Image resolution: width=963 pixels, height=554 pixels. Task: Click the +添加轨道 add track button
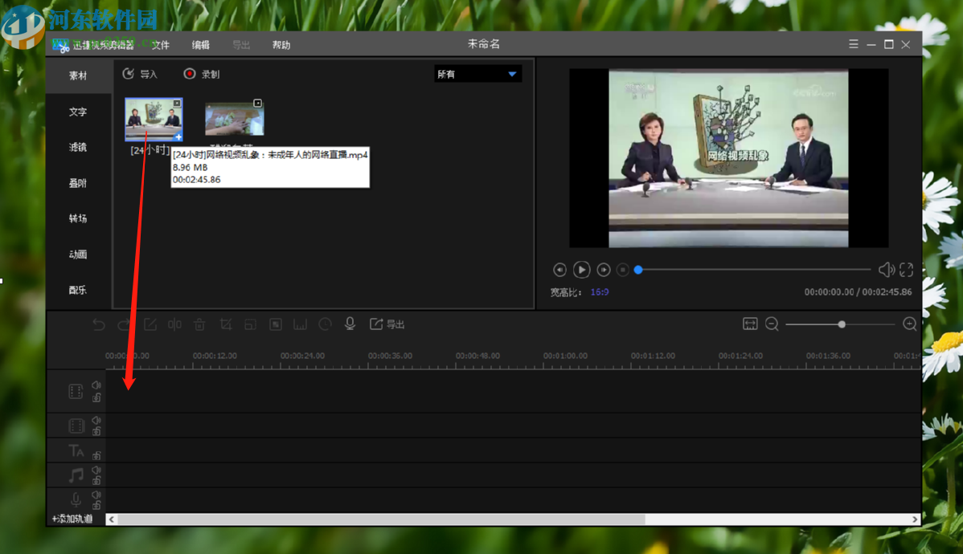(x=73, y=519)
